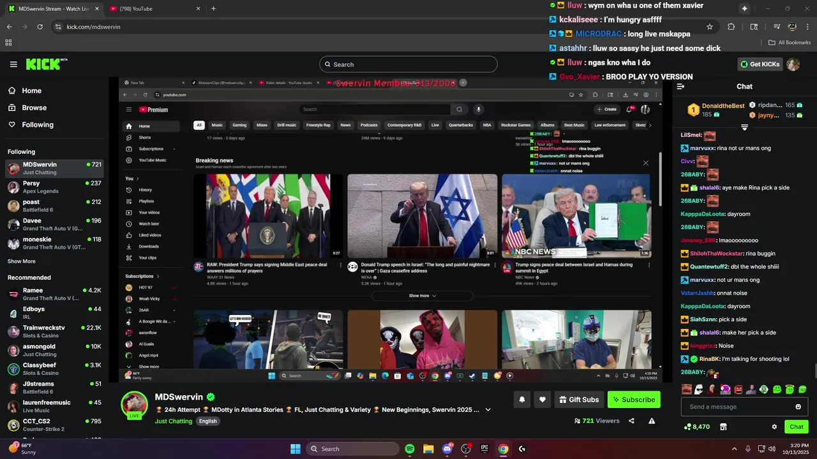Open the channel shop icon
Viewport: 817px width, 459px height.
coord(723,427)
